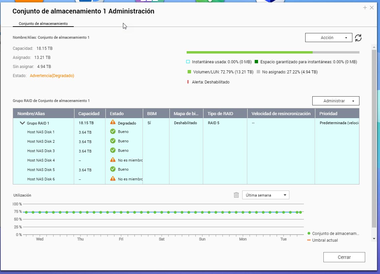Click the warning icon for Host NAS Disk 4
This screenshot has height=274, width=380.
(x=113, y=160)
